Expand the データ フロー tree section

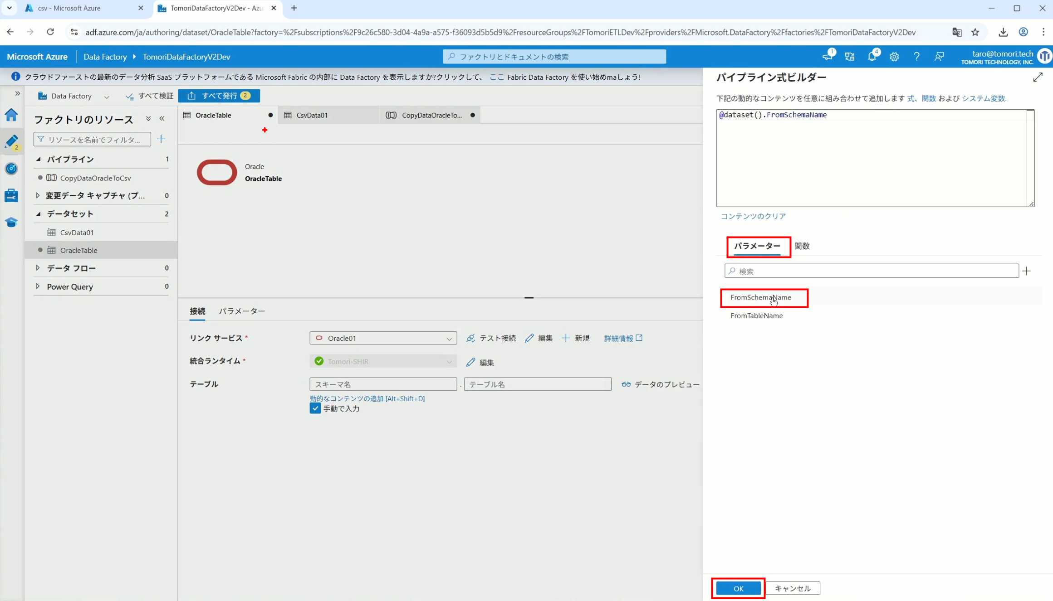pos(38,268)
